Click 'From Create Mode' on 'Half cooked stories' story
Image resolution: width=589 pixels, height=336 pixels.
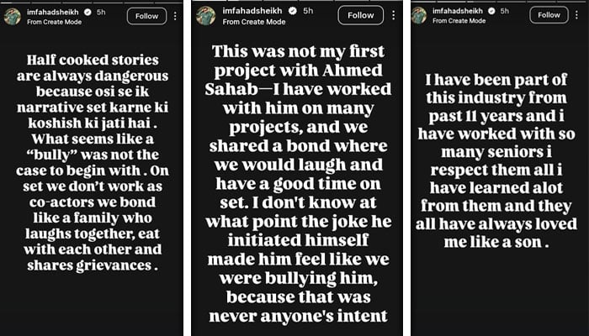[x=54, y=22]
